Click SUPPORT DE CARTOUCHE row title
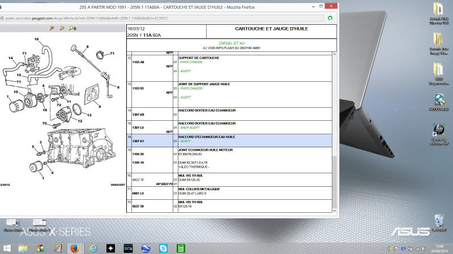The image size is (453, 254). click(199, 58)
